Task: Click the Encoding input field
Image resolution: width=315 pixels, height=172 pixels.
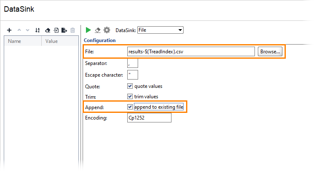Action: (149, 118)
